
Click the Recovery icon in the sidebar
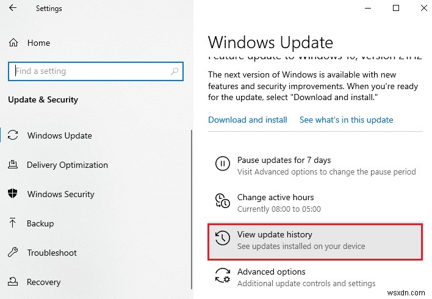[13, 282]
